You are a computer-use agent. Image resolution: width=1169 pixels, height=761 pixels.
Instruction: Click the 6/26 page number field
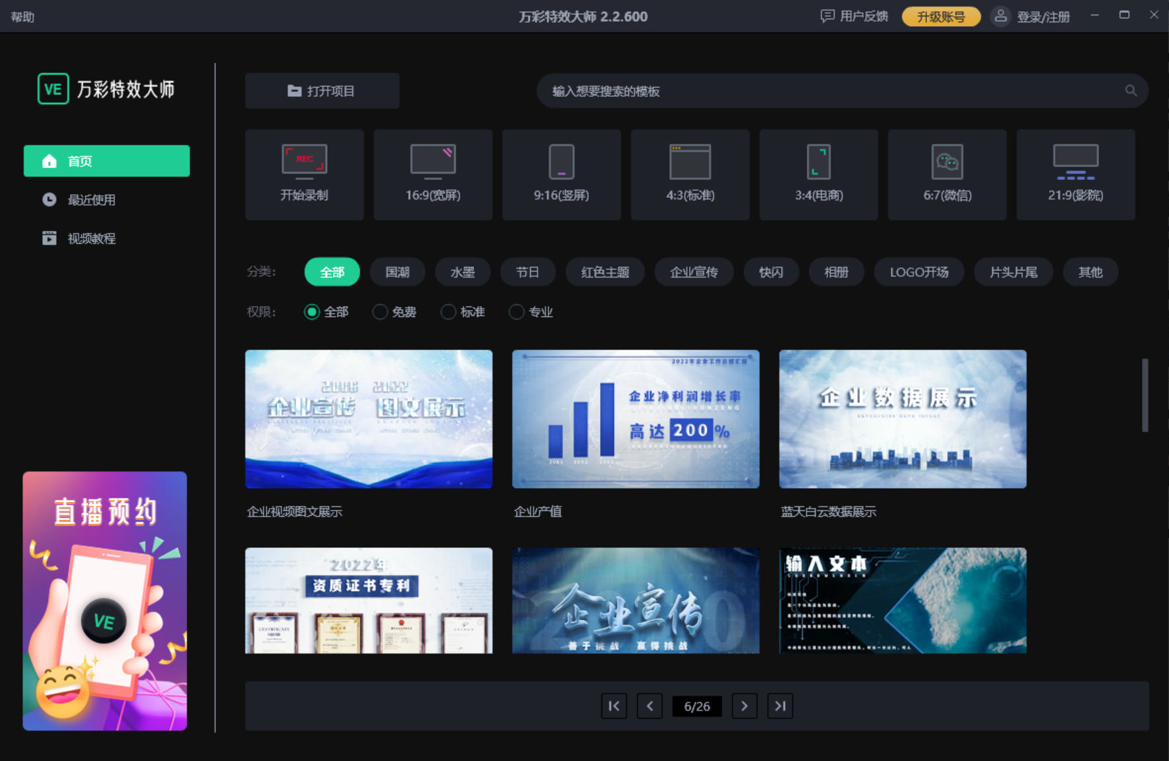pyautogui.click(x=697, y=706)
